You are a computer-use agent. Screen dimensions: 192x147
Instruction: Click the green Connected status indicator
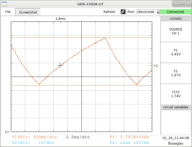tap(175, 12)
